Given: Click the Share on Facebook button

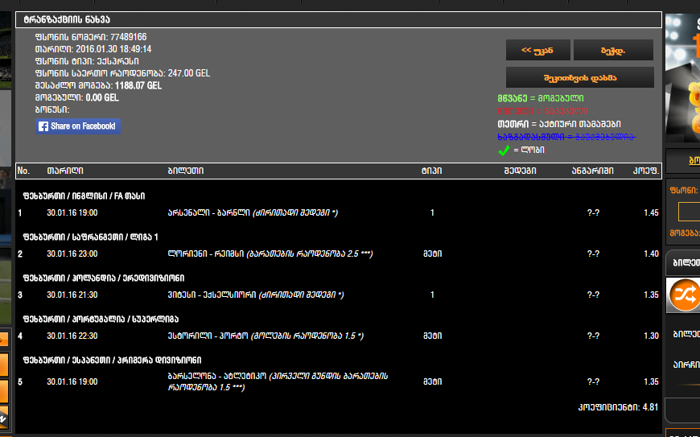Looking at the screenshot, I should pos(78,126).
